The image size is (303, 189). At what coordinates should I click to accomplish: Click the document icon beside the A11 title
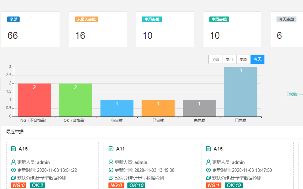(111, 149)
